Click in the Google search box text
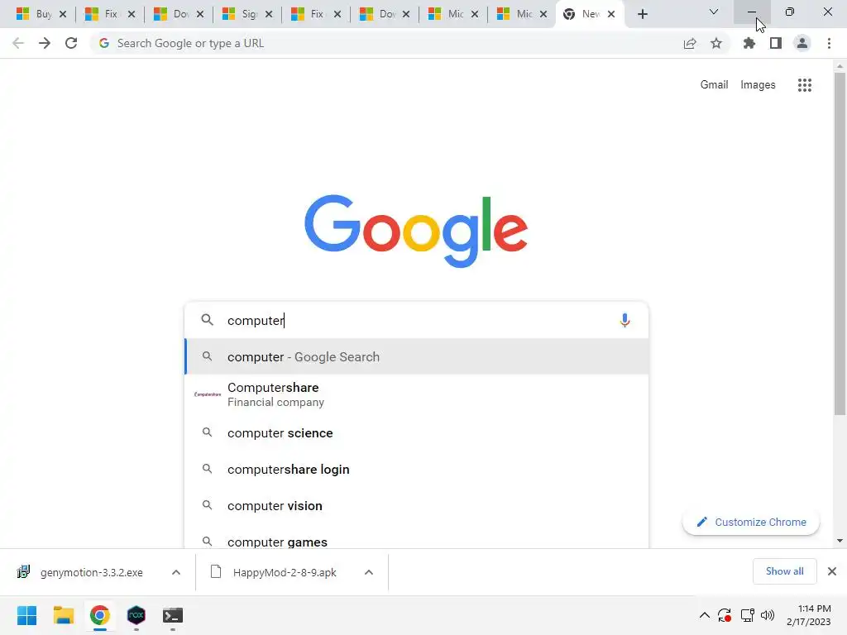847x635 pixels. 419,320
